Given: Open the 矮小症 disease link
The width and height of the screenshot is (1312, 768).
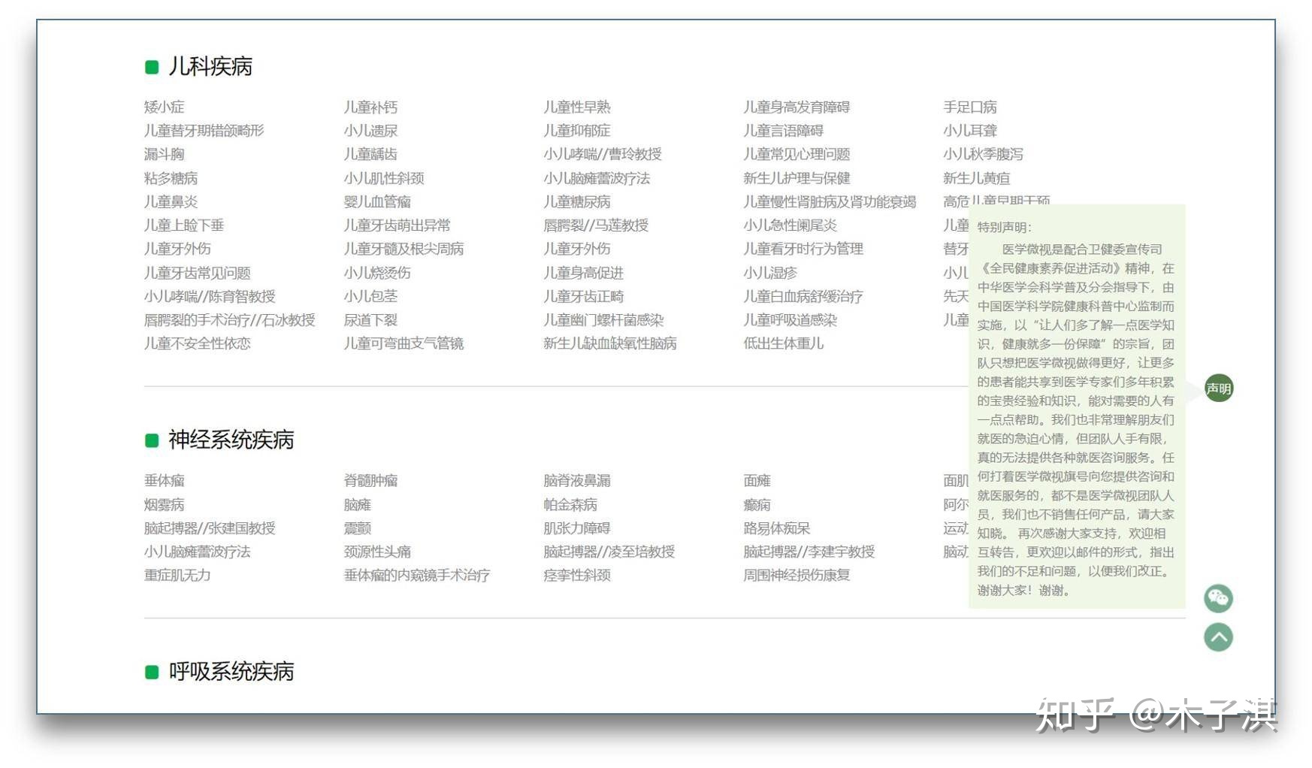Looking at the screenshot, I should [166, 107].
